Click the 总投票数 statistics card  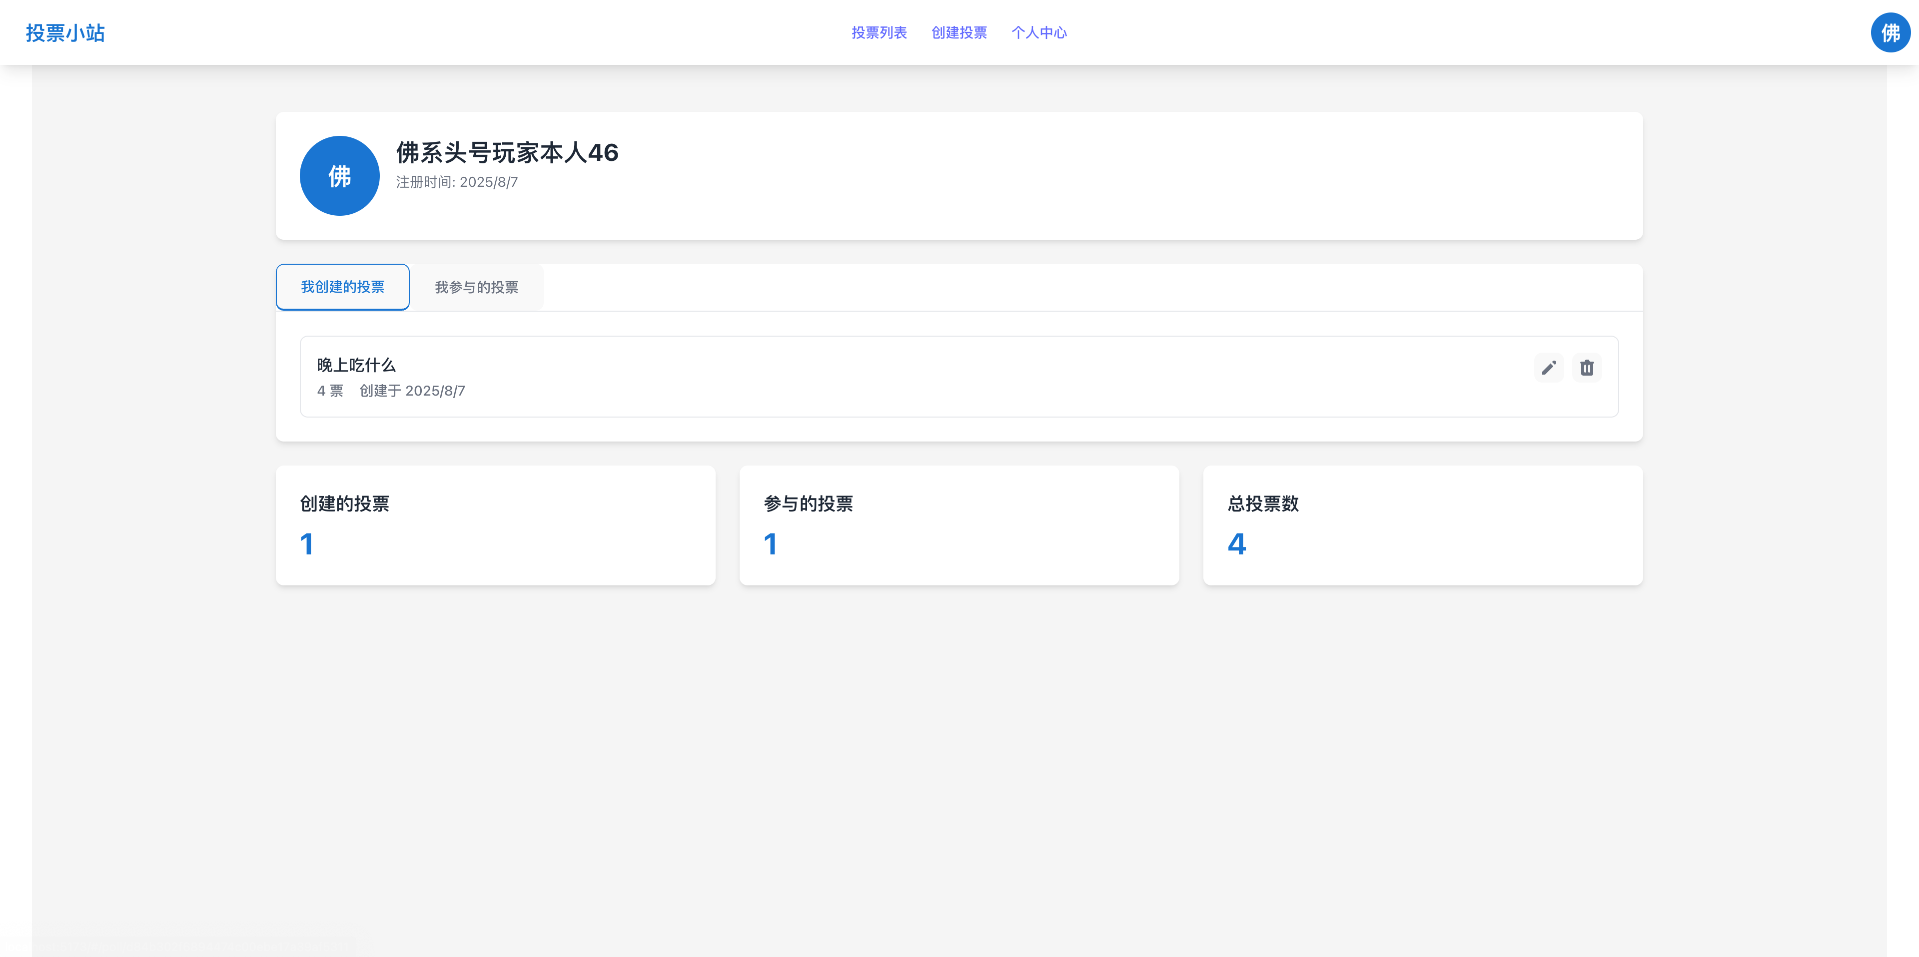pyautogui.click(x=1423, y=525)
